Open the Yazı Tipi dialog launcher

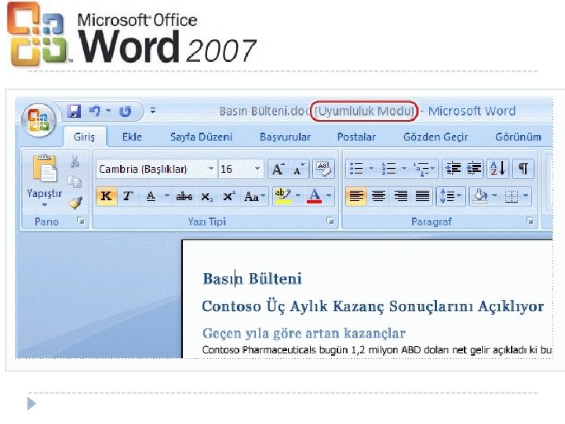click(x=330, y=221)
